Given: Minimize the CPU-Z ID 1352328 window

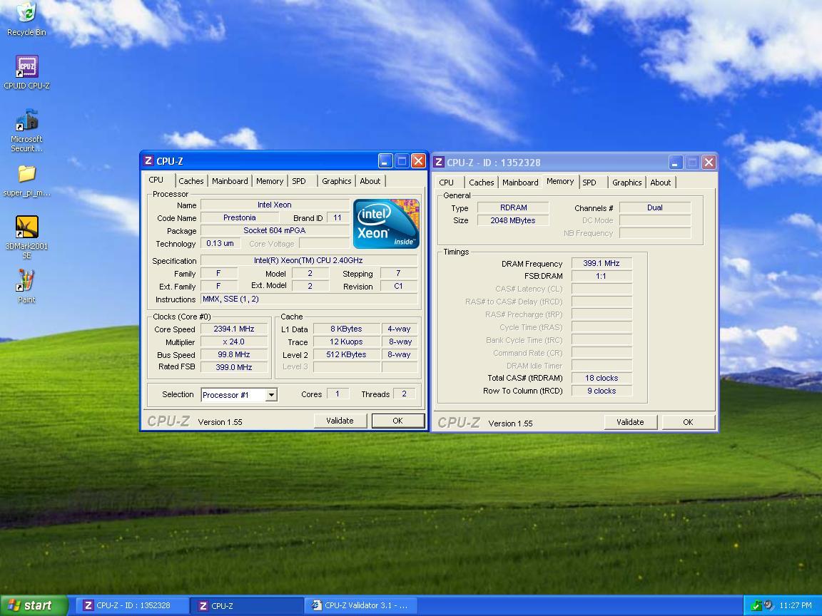Looking at the screenshot, I should tap(676, 163).
